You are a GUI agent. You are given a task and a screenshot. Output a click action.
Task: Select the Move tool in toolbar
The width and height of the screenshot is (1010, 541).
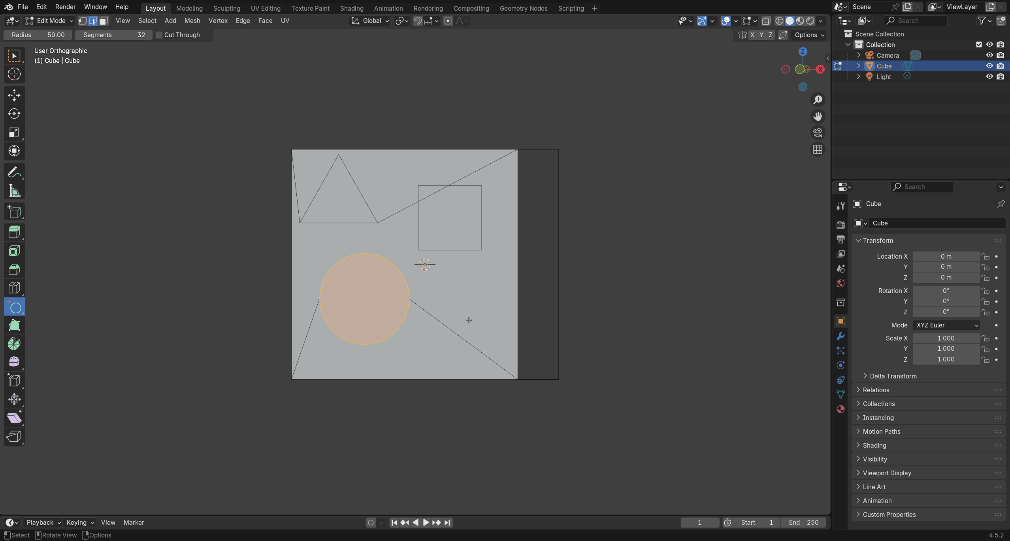pyautogui.click(x=14, y=95)
